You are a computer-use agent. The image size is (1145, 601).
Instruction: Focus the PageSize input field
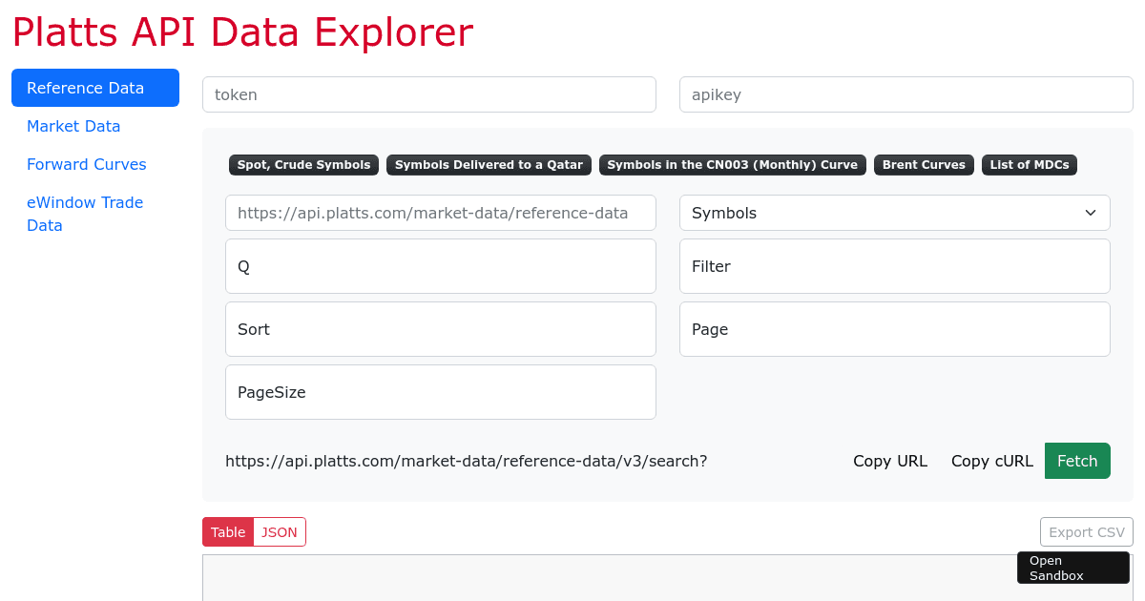pyautogui.click(x=440, y=391)
